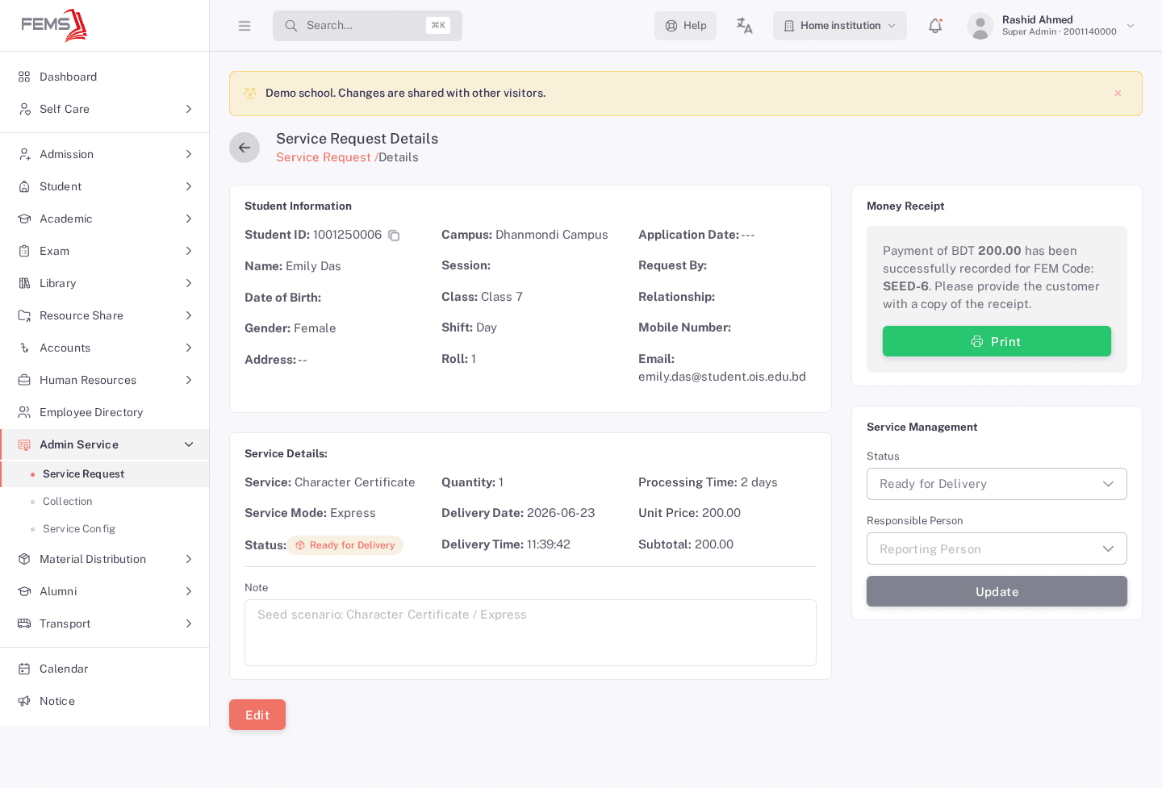Dismiss the demo school banner
Screen dimensions: 1162x788
click(1118, 94)
